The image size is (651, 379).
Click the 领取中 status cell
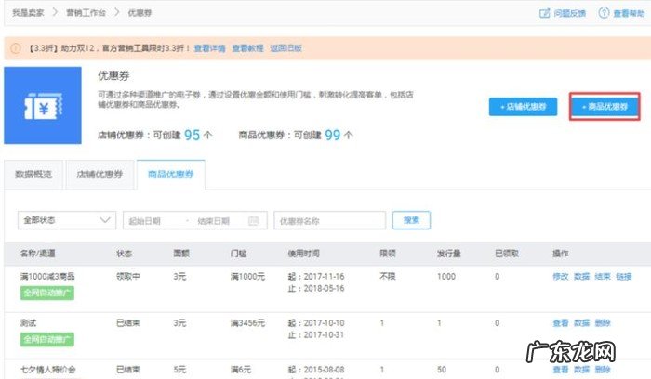coord(128,276)
